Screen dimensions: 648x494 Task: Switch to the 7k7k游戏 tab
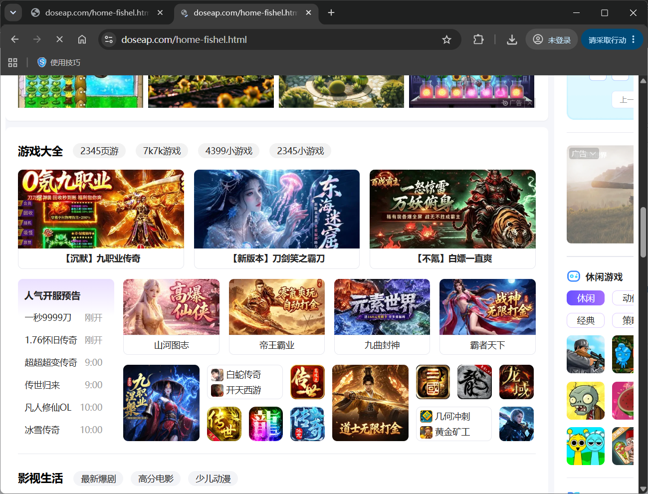click(162, 151)
